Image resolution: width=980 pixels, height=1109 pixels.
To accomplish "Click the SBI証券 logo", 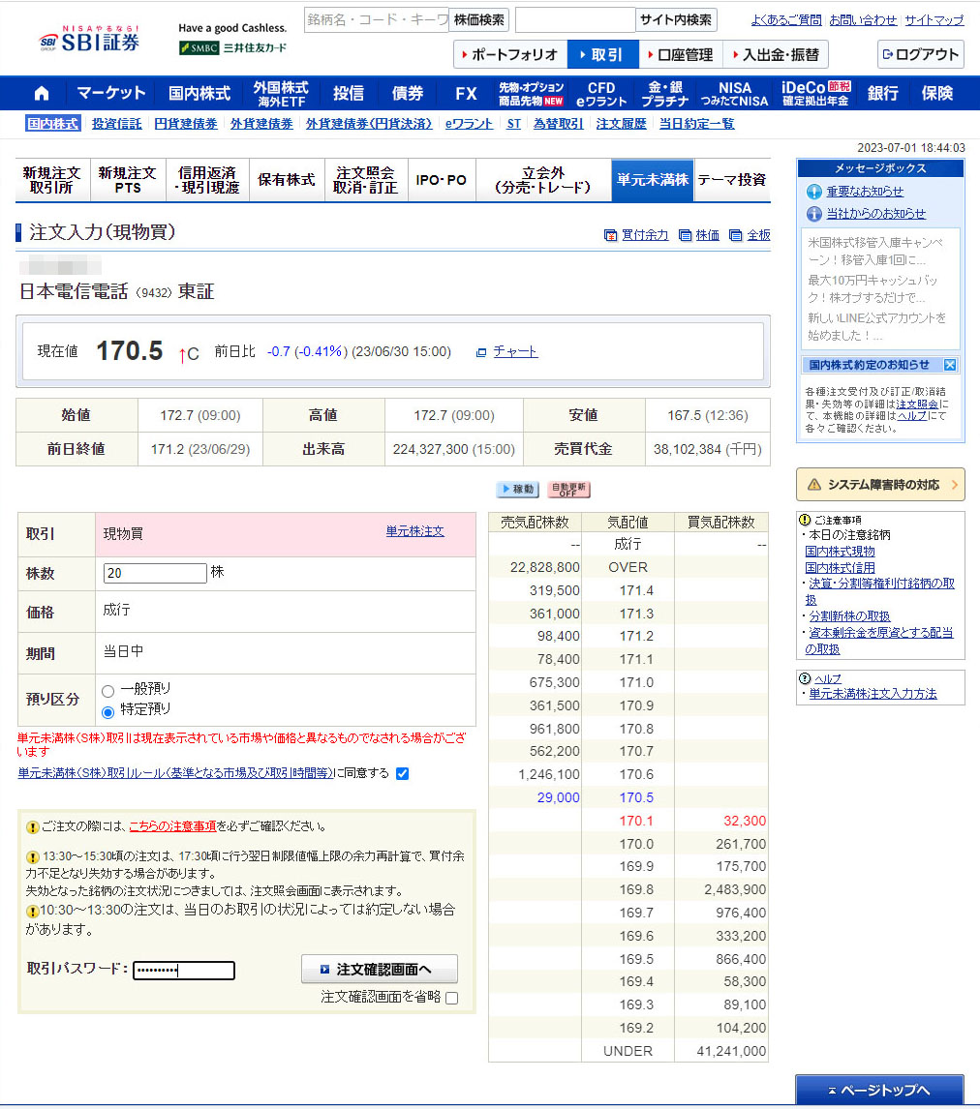I will (89, 40).
